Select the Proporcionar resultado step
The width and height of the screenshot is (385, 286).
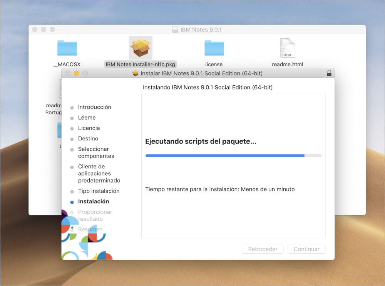click(x=95, y=215)
